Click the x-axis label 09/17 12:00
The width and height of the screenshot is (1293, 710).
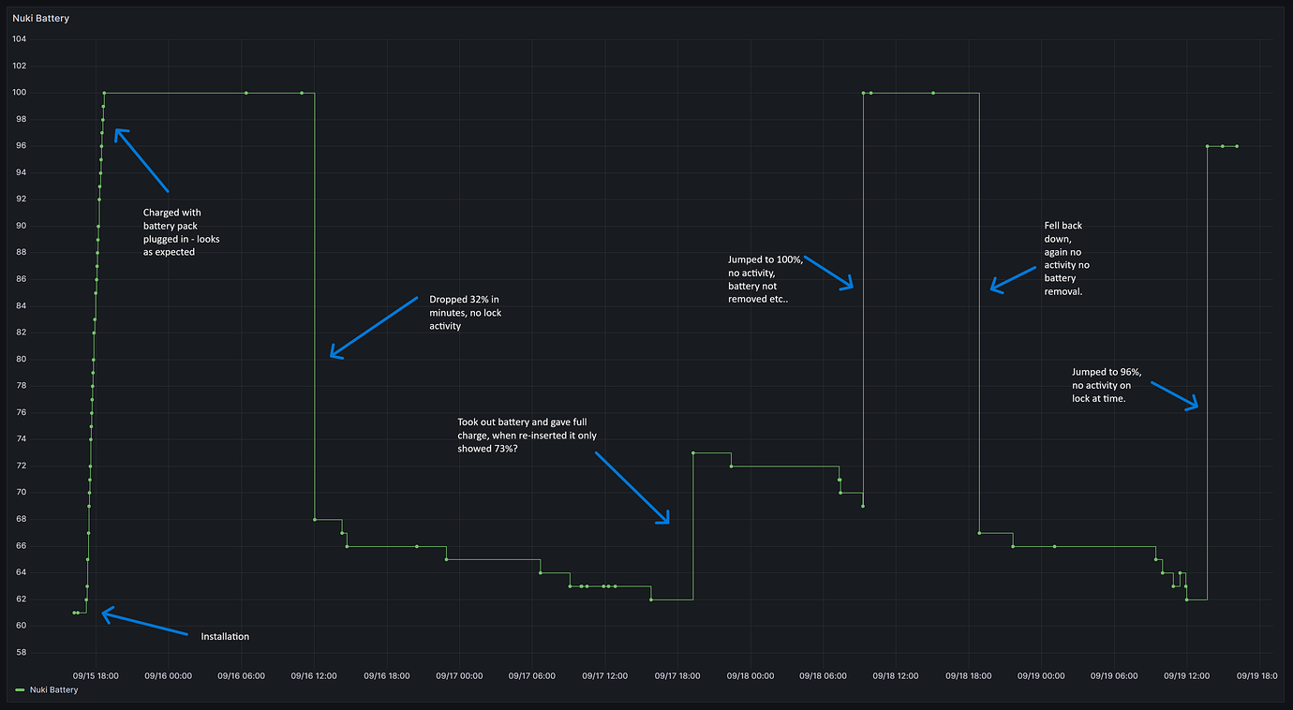click(604, 674)
